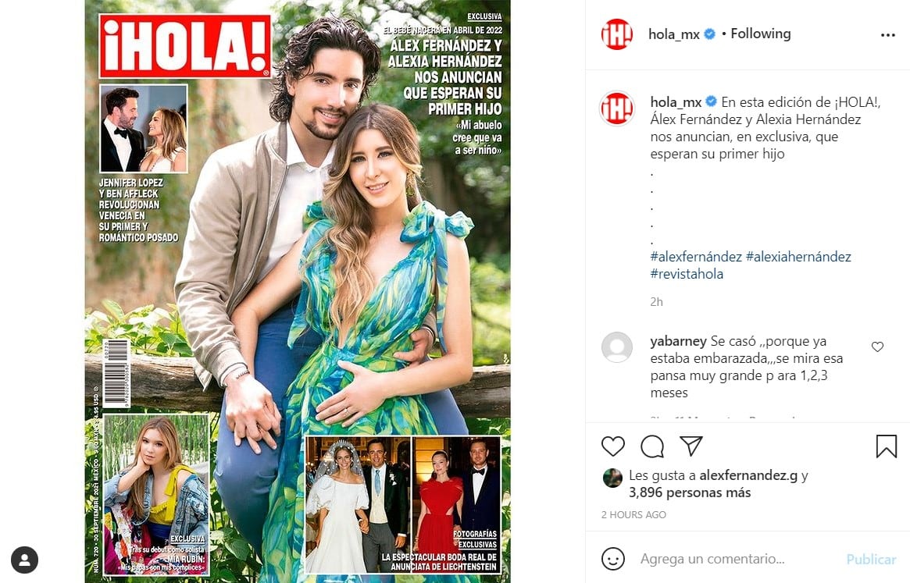
Task: Open the emoji picker smiley icon
Action: tap(613, 559)
